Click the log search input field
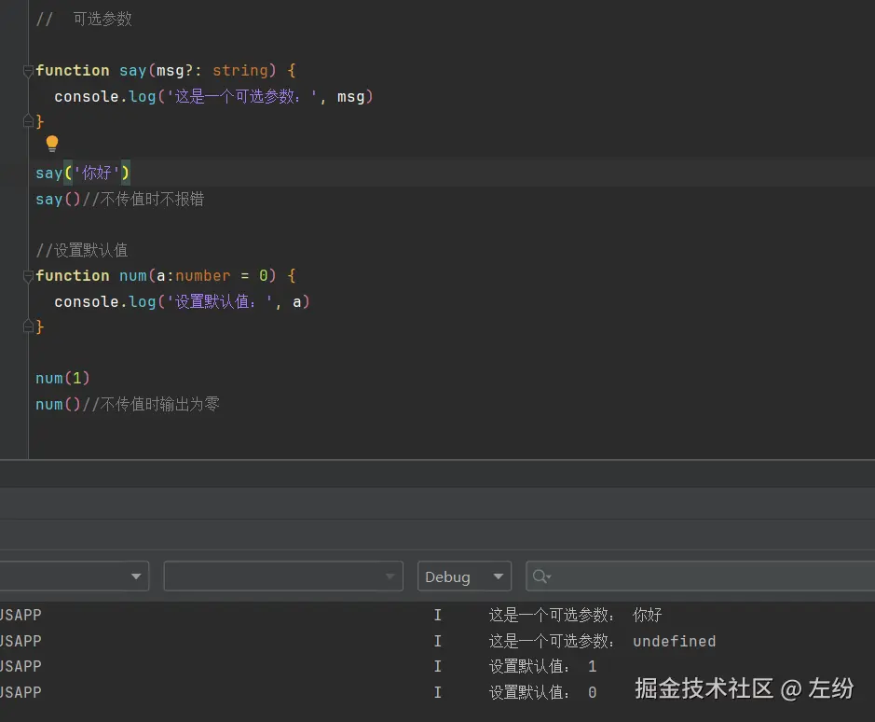Viewport: 875px width, 722px height. 701,576
